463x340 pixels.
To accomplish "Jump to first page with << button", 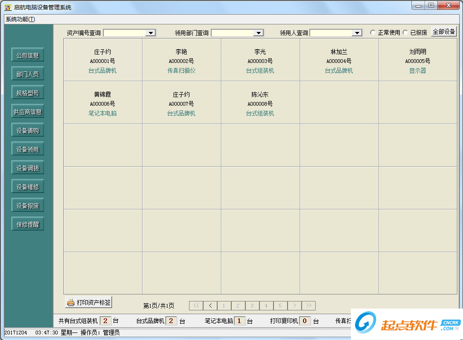I will pos(196,306).
